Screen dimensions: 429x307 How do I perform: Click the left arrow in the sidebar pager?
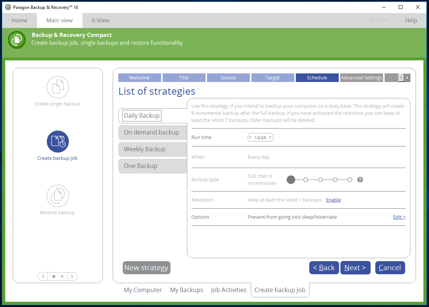tap(43, 276)
